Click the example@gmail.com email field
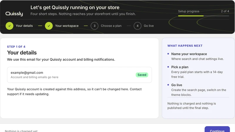 pos(79,75)
